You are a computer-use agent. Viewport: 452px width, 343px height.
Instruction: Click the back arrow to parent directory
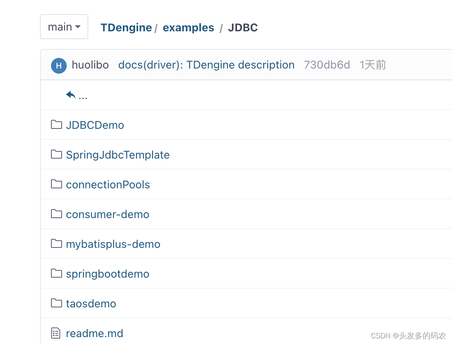70,94
